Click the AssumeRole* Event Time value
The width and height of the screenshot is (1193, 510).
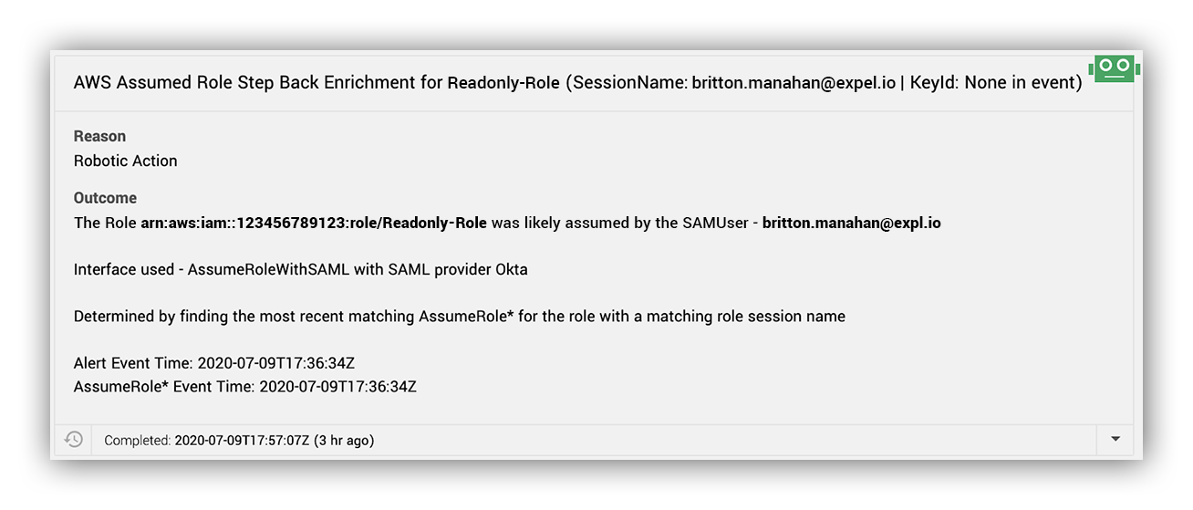[x=338, y=387]
